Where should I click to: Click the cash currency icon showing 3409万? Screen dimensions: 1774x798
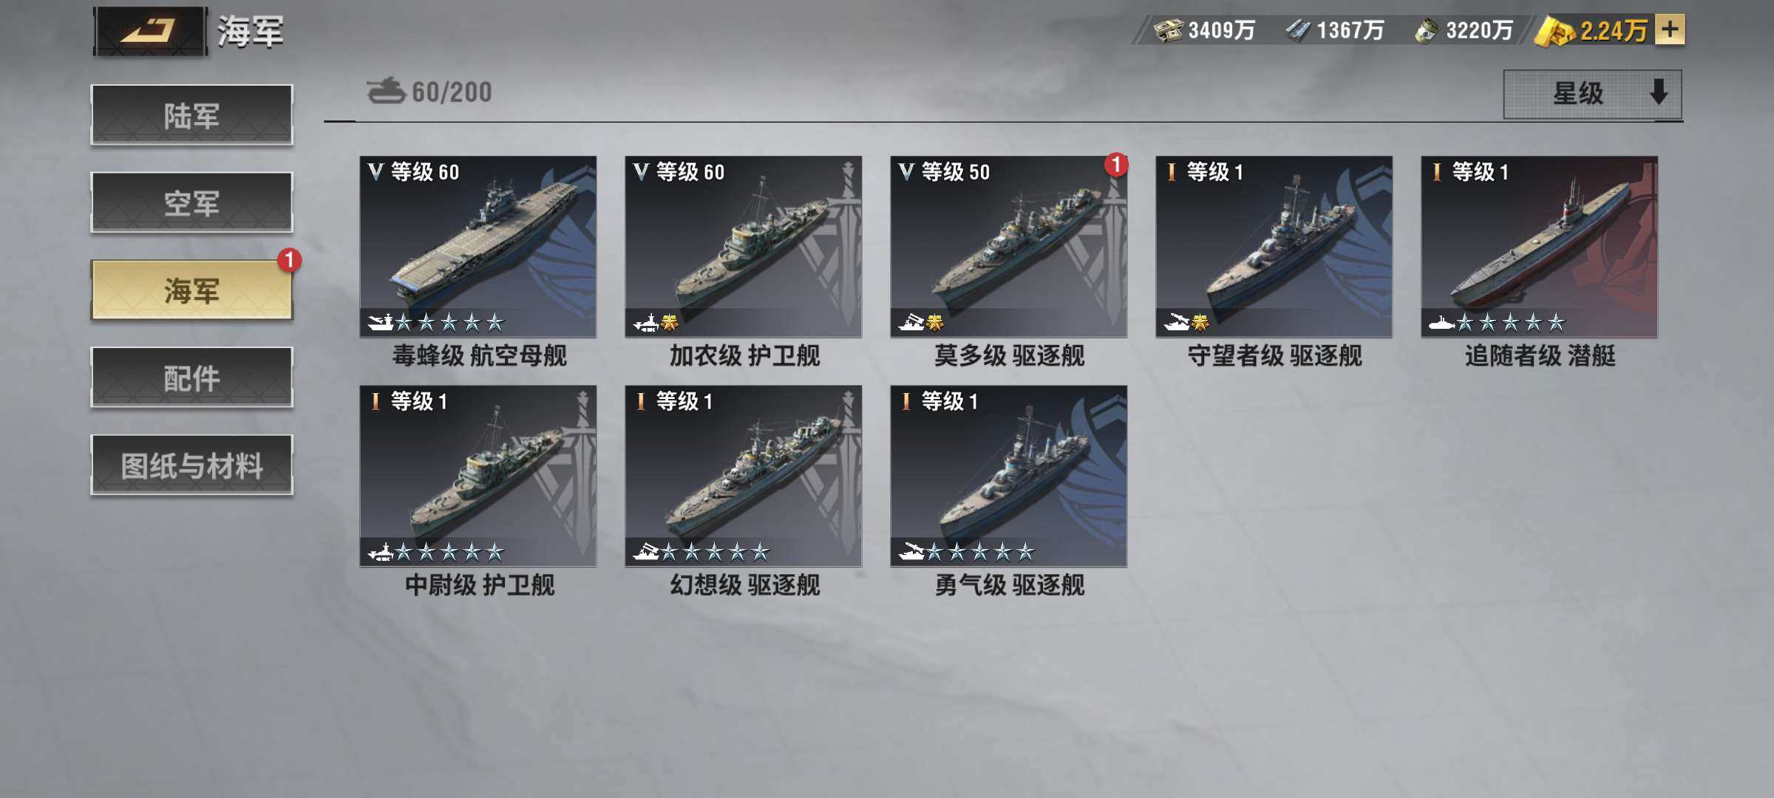click(1168, 30)
